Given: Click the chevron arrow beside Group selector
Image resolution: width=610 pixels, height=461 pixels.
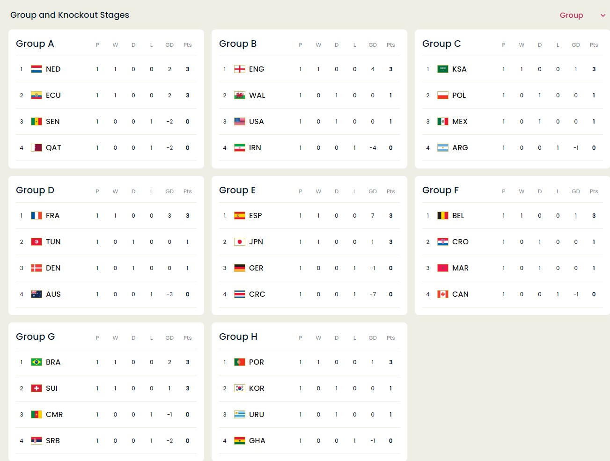Looking at the screenshot, I should (x=603, y=15).
